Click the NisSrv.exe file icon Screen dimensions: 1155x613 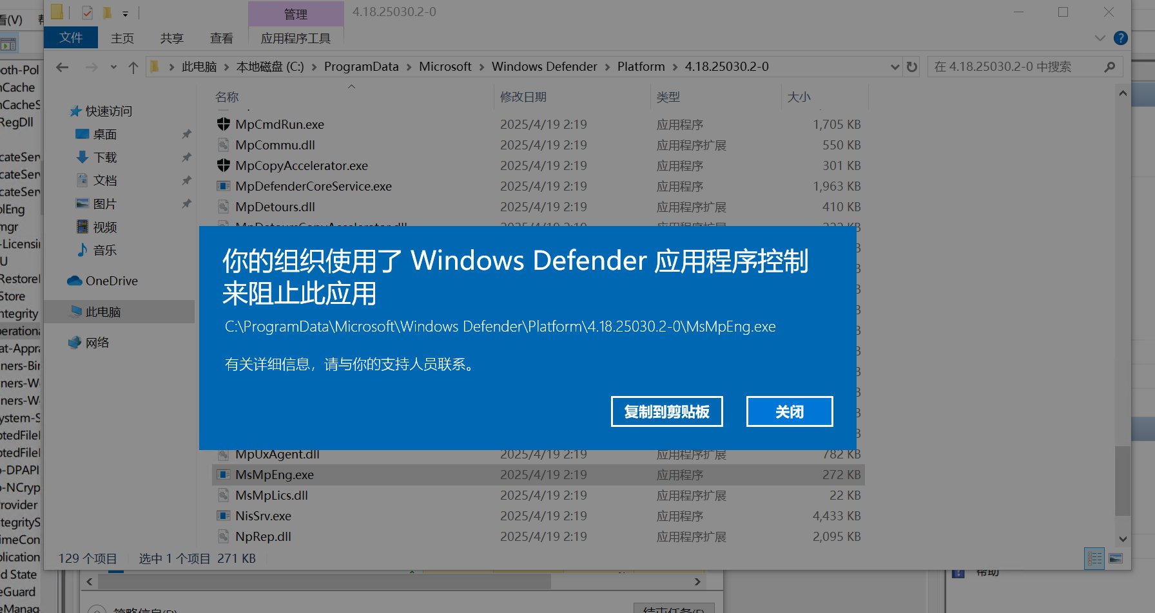tap(223, 516)
